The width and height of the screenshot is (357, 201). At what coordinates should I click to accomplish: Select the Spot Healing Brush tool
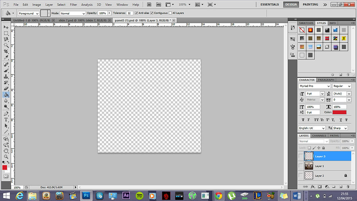pos(6,65)
